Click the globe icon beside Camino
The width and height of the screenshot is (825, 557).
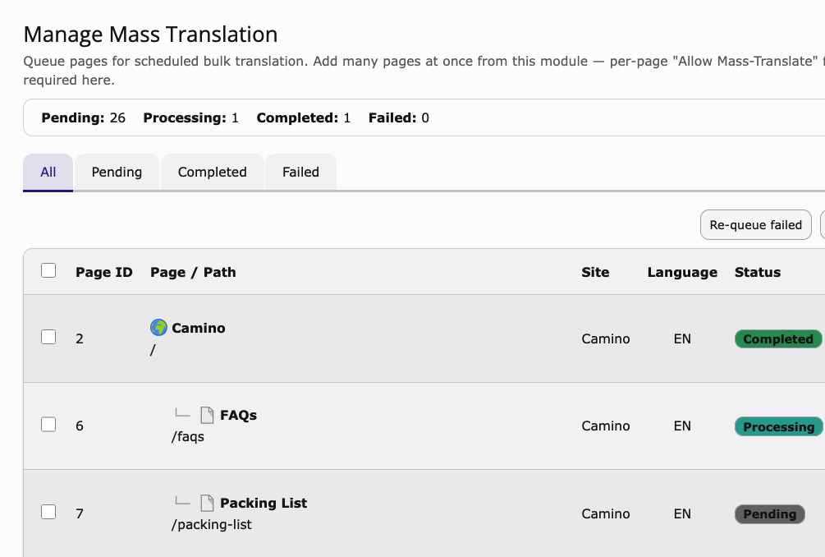pos(158,328)
